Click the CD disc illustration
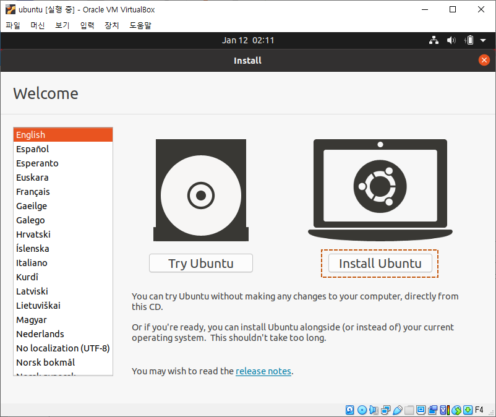496x417 pixels. [201, 190]
